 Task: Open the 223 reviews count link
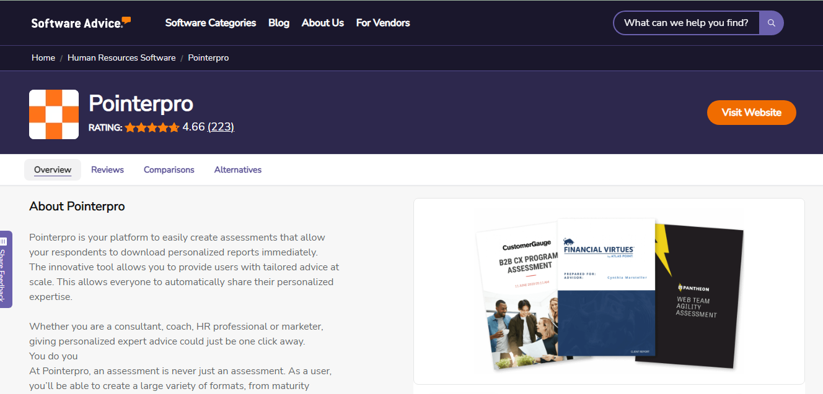click(221, 127)
